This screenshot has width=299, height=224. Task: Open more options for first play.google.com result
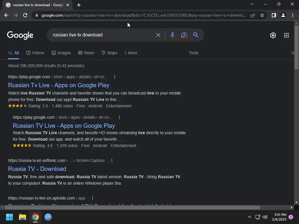[114, 77]
